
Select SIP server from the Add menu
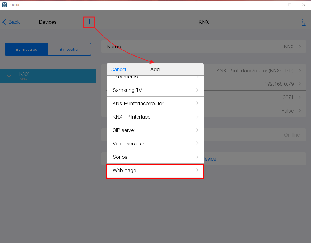[x=155, y=130]
